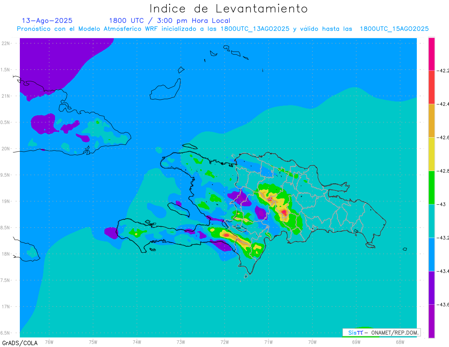Select the purple swatch at the bottom of the legend
This screenshot has width=449, height=347.
click(431, 321)
